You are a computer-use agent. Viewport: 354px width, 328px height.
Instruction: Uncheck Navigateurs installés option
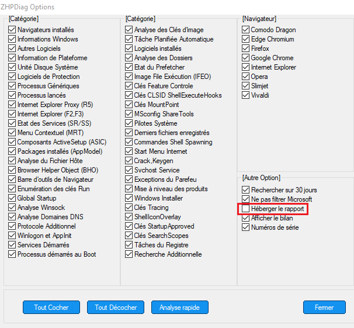pos(12,30)
